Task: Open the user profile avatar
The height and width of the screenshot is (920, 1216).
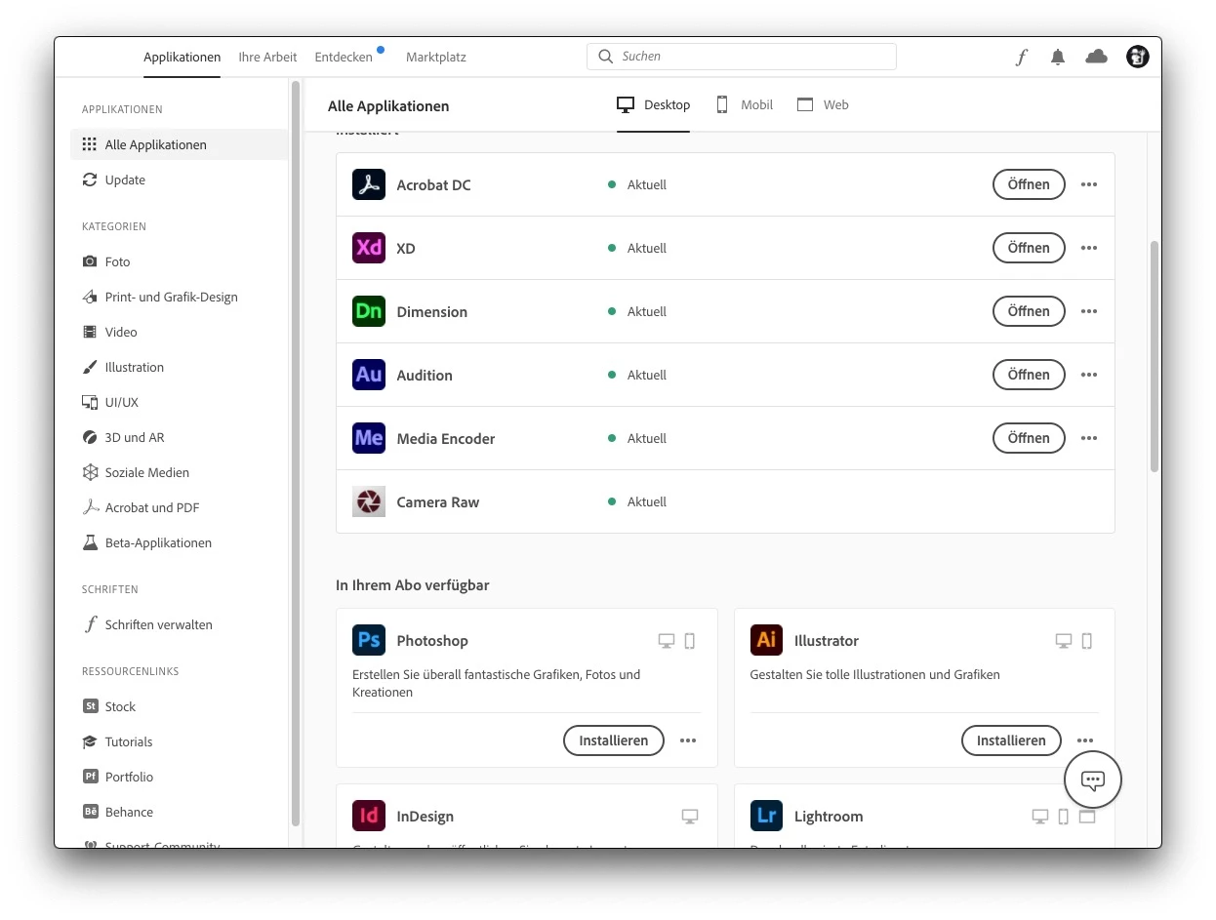Action: pyautogui.click(x=1137, y=57)
